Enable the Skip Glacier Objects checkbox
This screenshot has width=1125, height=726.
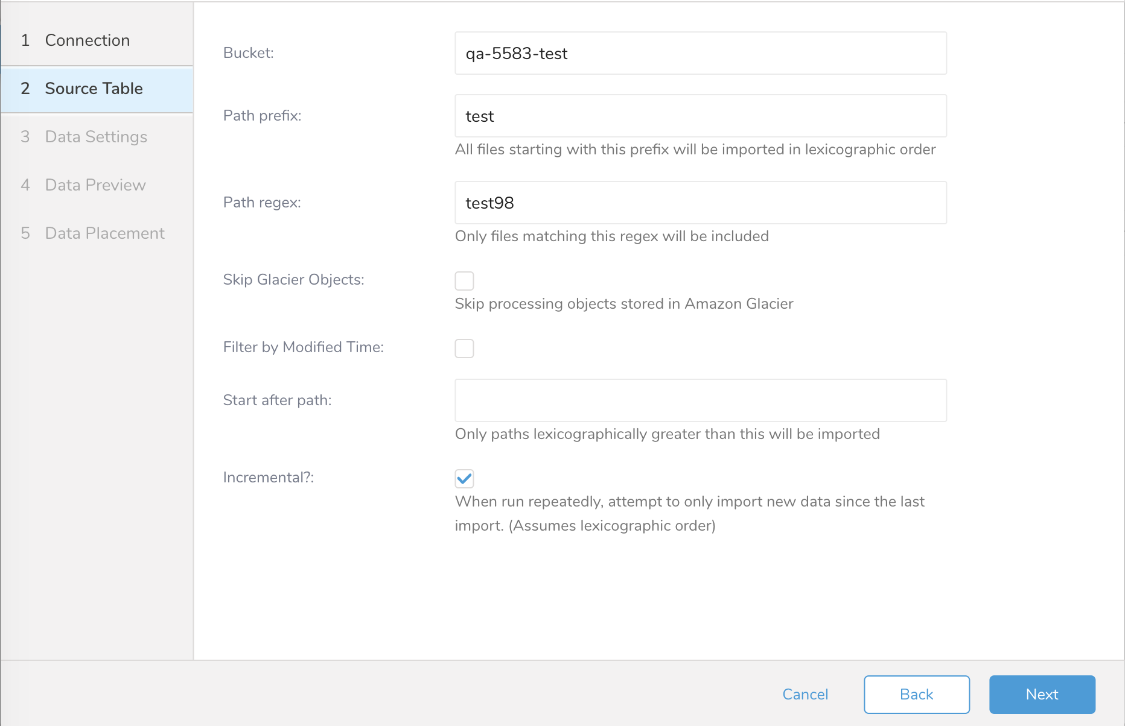tap(464, 280)
